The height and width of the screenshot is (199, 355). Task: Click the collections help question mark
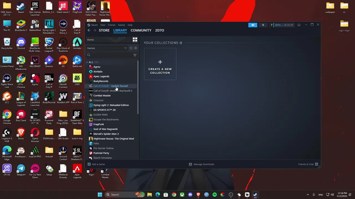pyautogui.click(x=181, y=43)
